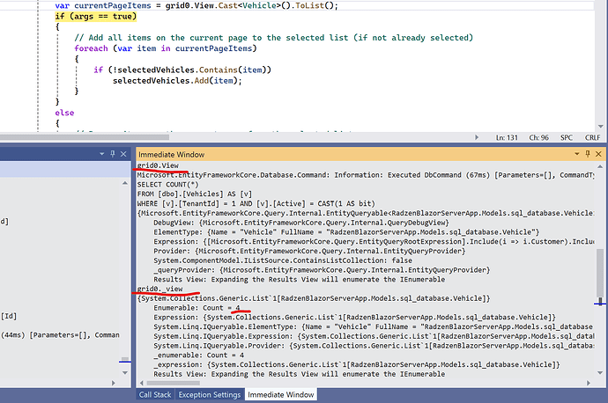The height and width of the screenshot is (403, 608).
Task: Click the highlighted 'if (args == true)' line
Action: click(96, 17)
